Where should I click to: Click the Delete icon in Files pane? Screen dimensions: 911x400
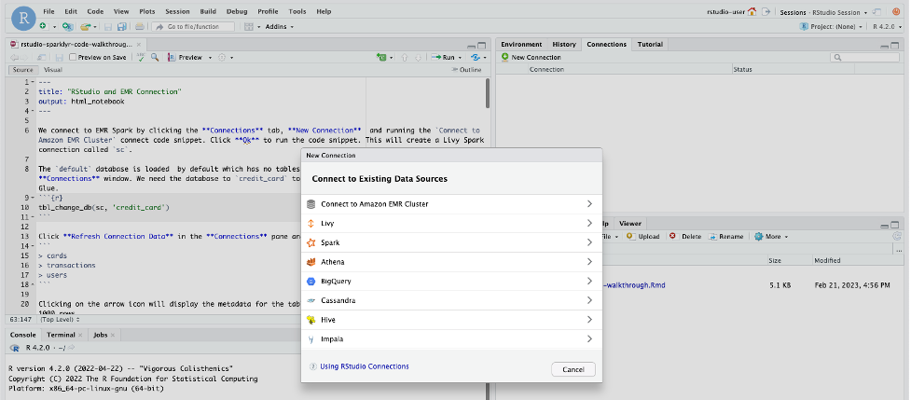pos(673,236)
